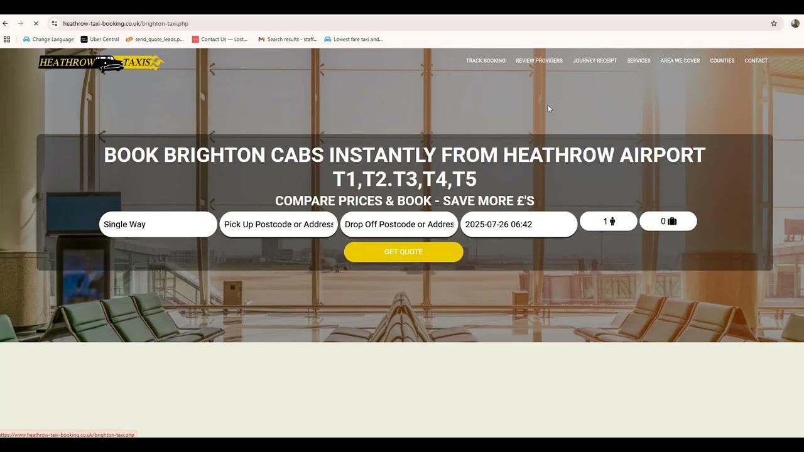Screen dimensions: 804x452
Task: Click the GET QUOTE button
Action: 403,252
